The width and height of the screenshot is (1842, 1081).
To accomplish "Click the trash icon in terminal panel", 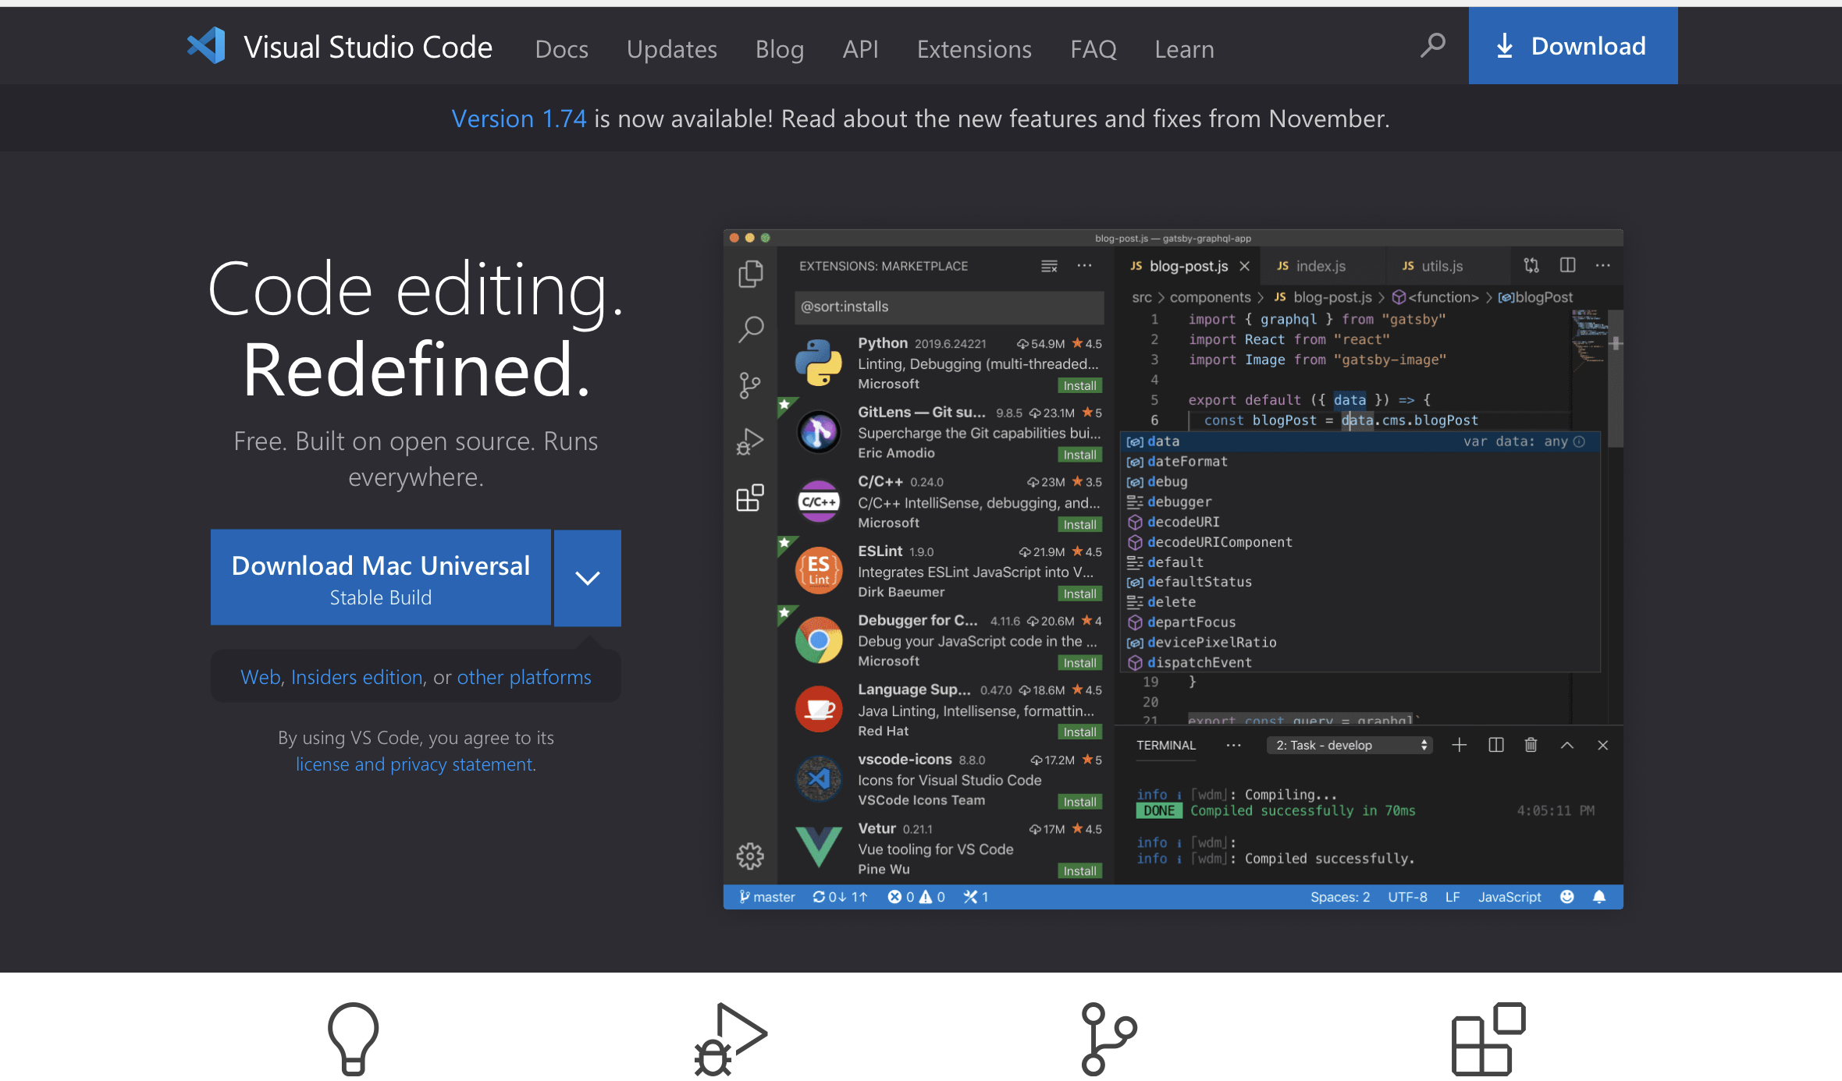I will click(x=1531, y=746).
